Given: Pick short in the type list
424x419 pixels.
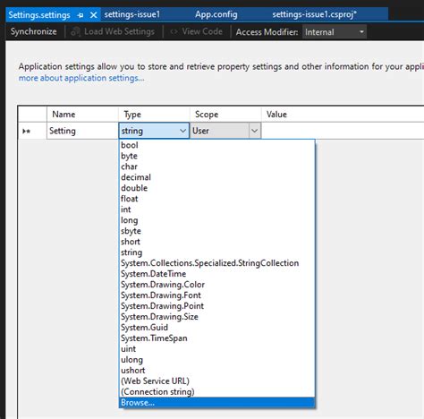Looking at the screenshot, I should coord(216,242).
